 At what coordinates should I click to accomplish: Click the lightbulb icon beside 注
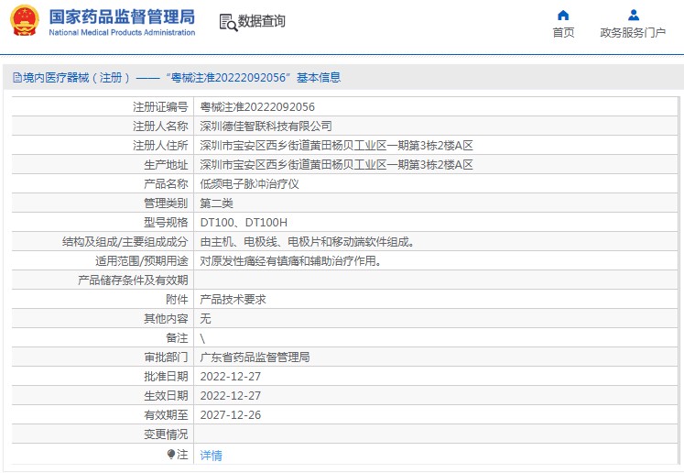coord(171,455)
